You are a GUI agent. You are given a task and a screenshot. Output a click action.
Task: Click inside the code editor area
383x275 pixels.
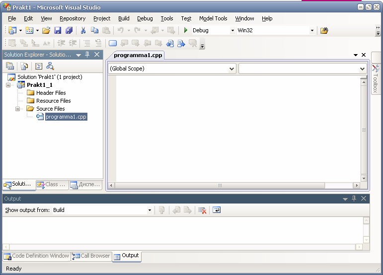[x=237, y=129]
